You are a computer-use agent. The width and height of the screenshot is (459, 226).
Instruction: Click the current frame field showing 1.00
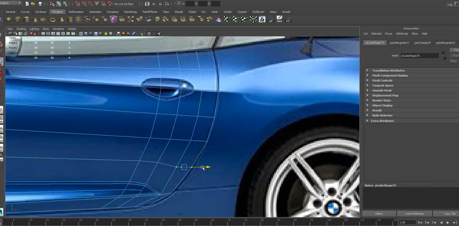point(407,222)
